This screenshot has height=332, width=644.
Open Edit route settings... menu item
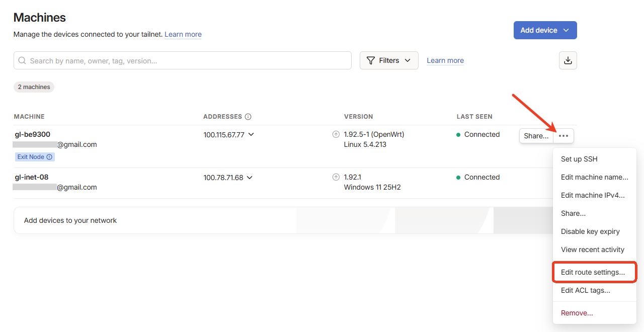pyautogui.click(x=595, y=272)
